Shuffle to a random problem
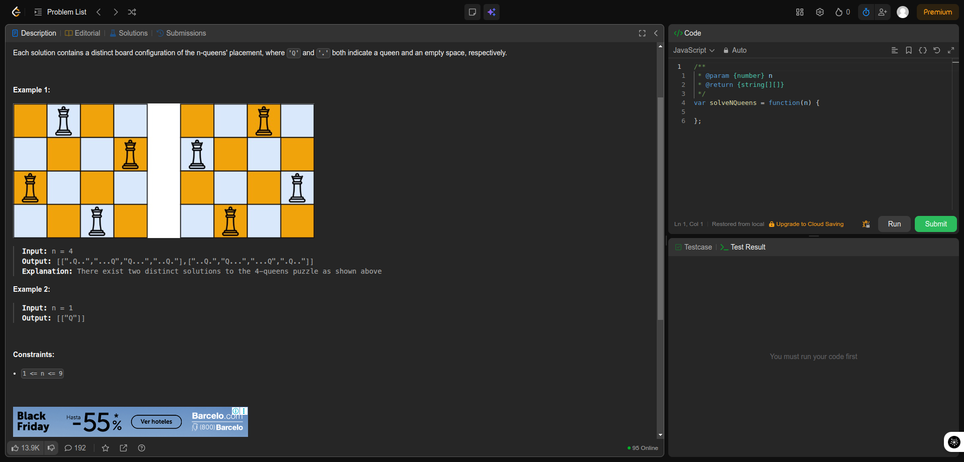 (x=132, y=12)
